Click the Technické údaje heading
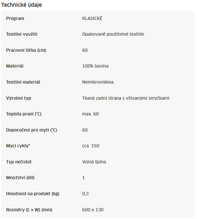This screenshot has width=197, height=219. 22,5
